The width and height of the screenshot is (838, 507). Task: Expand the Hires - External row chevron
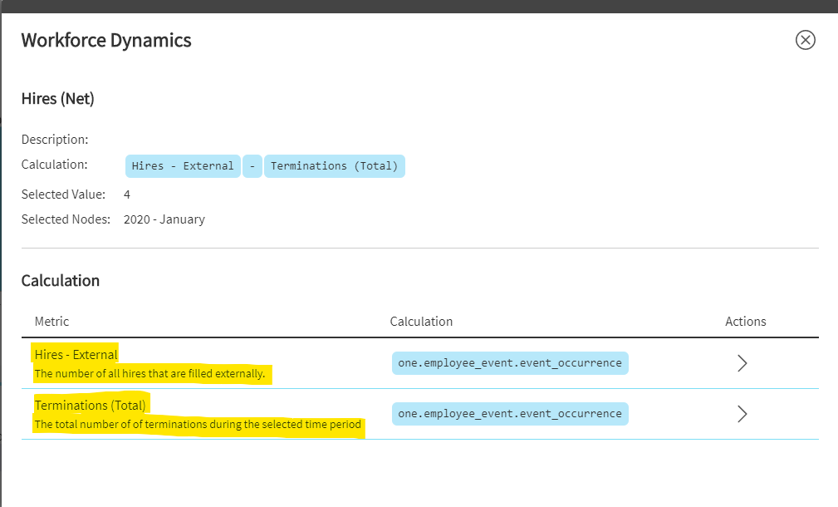tap(742, 363)
